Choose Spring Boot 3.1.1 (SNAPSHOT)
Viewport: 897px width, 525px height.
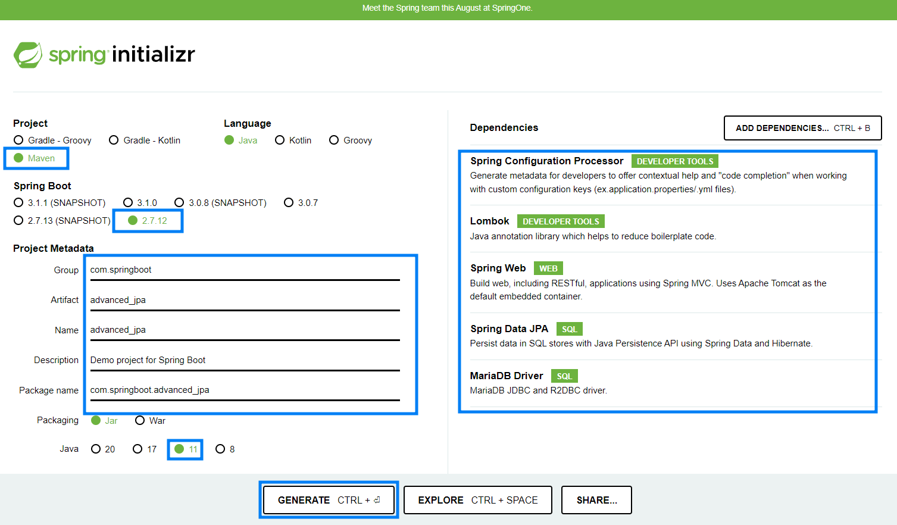coord(60,203)
